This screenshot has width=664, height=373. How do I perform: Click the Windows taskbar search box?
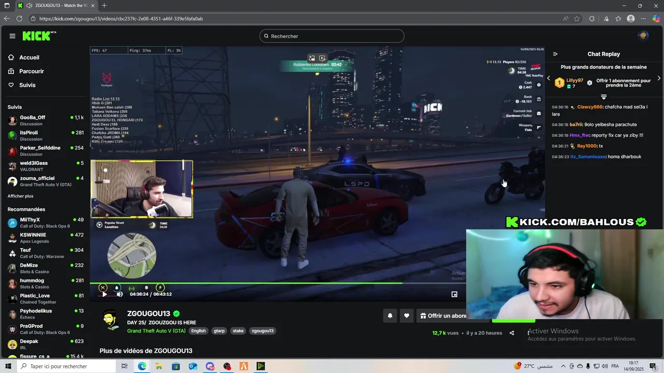tap(67, 366)
